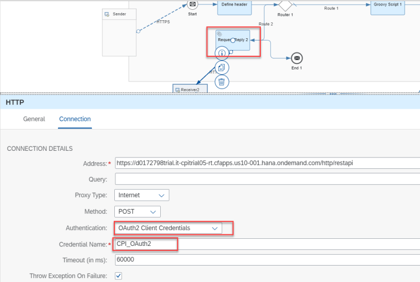This screenshot has width=420, height=282.
Task: Click the copy icon below Request Reply 2
Action: point(221,67)
